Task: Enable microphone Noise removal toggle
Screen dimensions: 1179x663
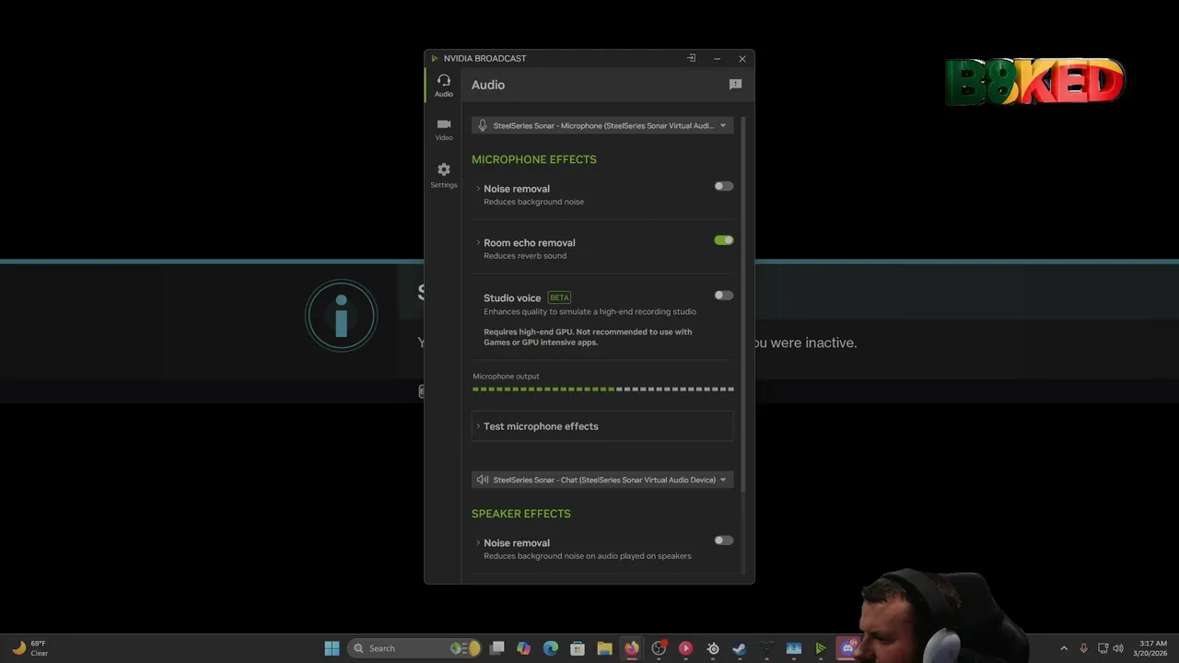Action: [x=724, y=186]
